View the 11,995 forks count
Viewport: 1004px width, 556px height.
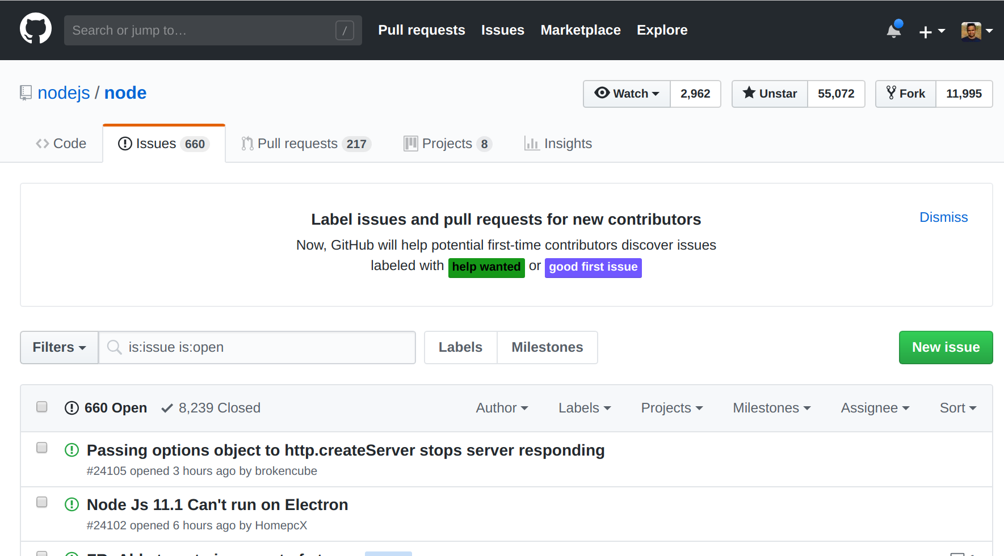pos(964,94)
